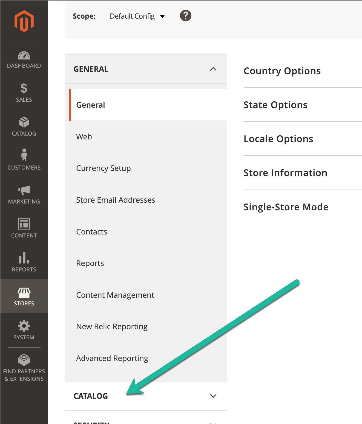The width and height of the screenshot is (362, 424).
Task: Switch to the Web configuration tab
Action: click(x=84, y=136)
